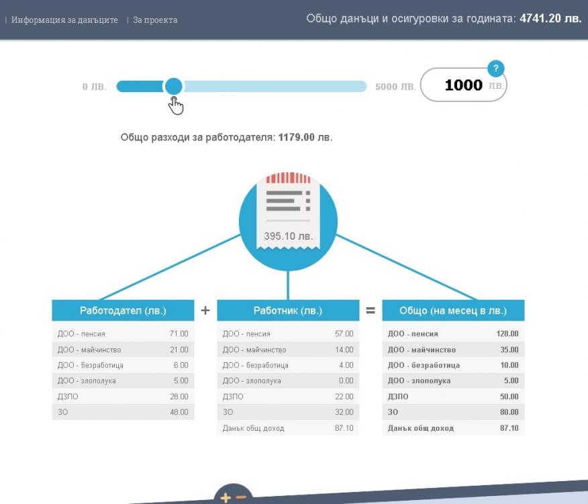Select the Работодател (лв.) table header
This screenshot has height=504, width=588.
[123, 310]
